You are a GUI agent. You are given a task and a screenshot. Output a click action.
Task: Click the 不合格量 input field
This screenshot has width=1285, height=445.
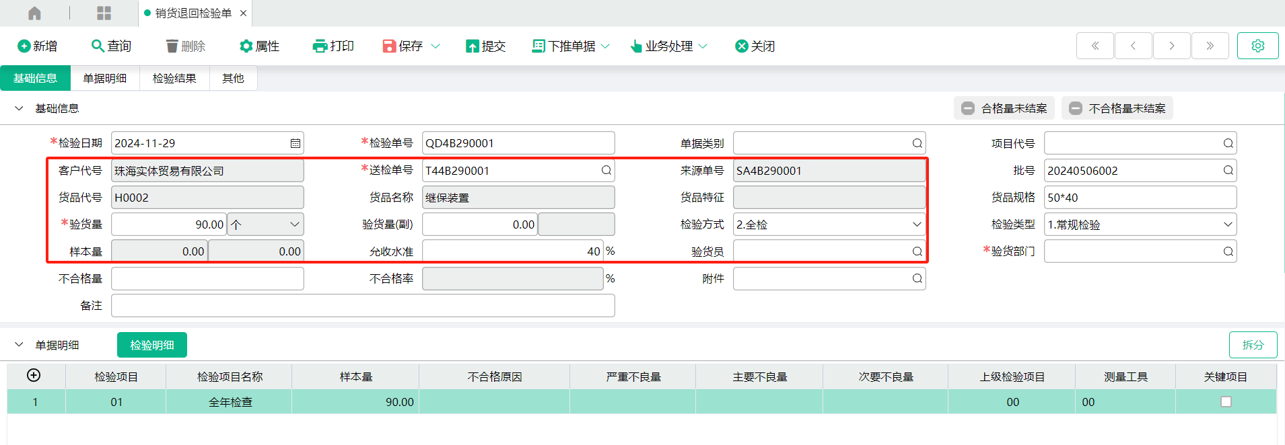207,278
